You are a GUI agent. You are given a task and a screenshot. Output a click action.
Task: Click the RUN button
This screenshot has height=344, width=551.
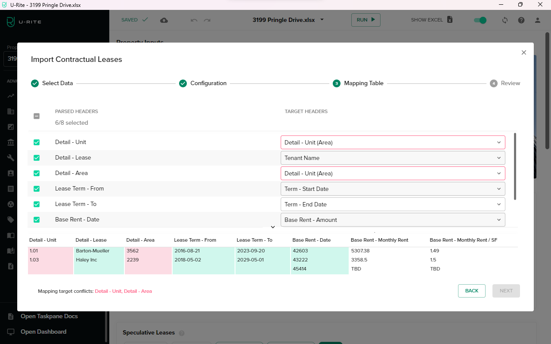click(365, 20)
